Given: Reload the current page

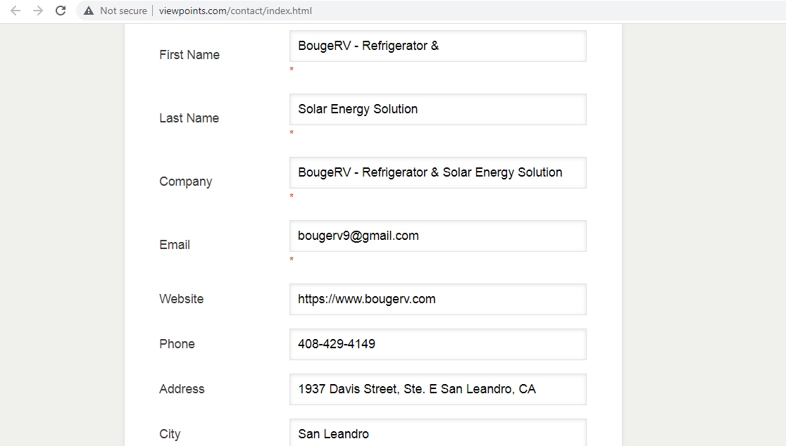Looking at the screenshot, I should click(x=61, y=11).
